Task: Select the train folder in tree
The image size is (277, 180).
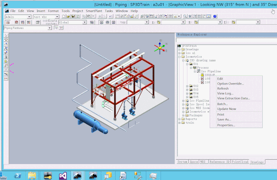Action: 190,122
